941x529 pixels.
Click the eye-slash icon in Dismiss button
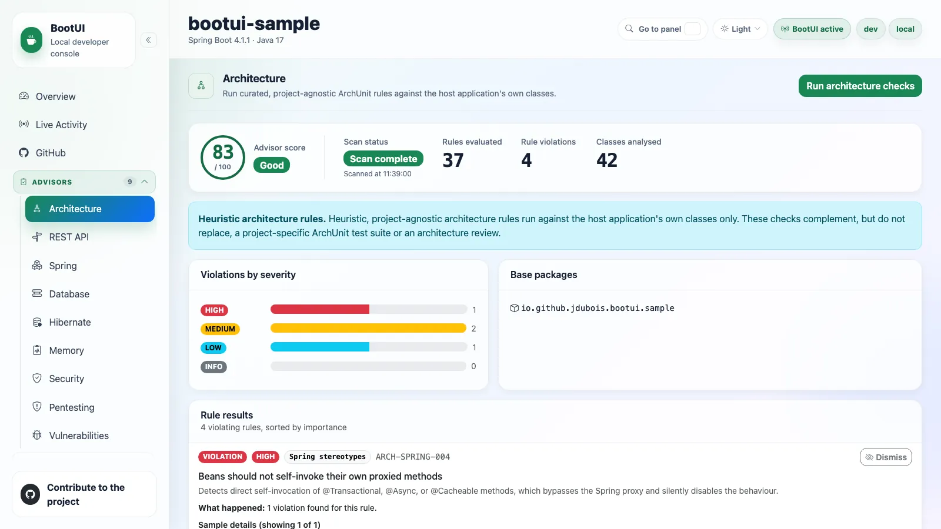pyautogui.click(x=869, y=457)
